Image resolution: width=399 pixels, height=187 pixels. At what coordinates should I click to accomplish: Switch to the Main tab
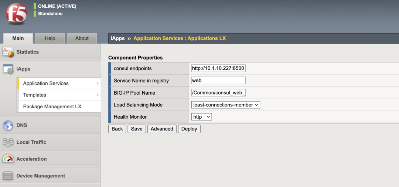(18, 38)
